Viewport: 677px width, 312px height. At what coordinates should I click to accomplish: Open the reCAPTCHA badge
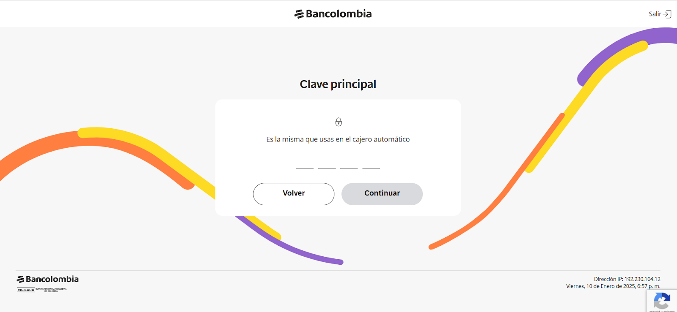662,301
